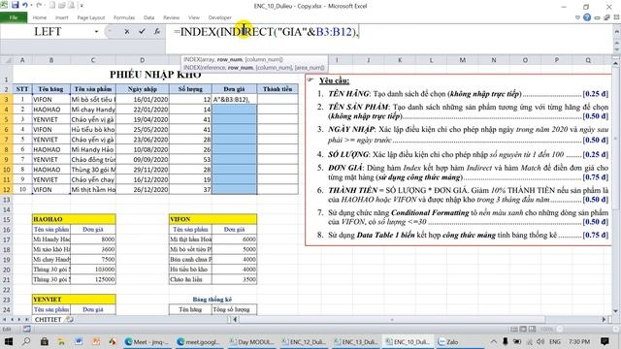Viewport: 621px width, 349px height.
Task: Select the CHITIET sheet tab
Action: (48, 319)
